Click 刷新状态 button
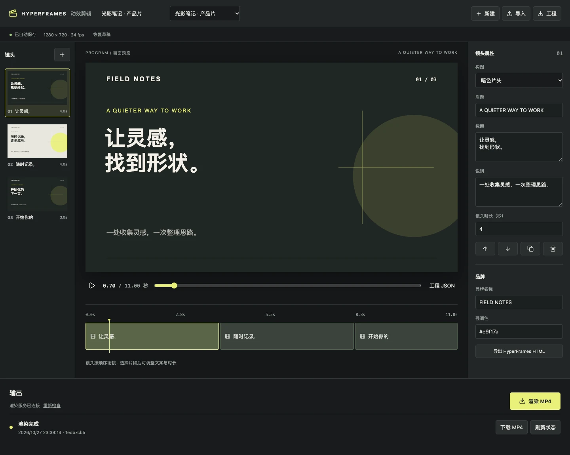Screen dimensions: 570x455 pyautogui.click(x=545, y=427)
